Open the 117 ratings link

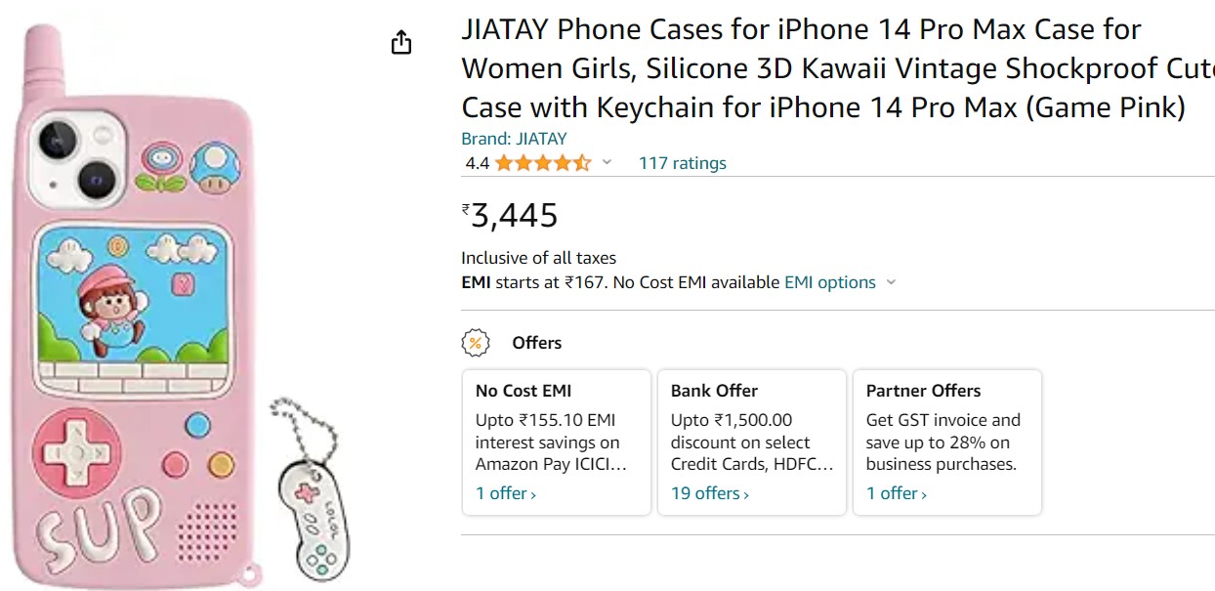682,163
